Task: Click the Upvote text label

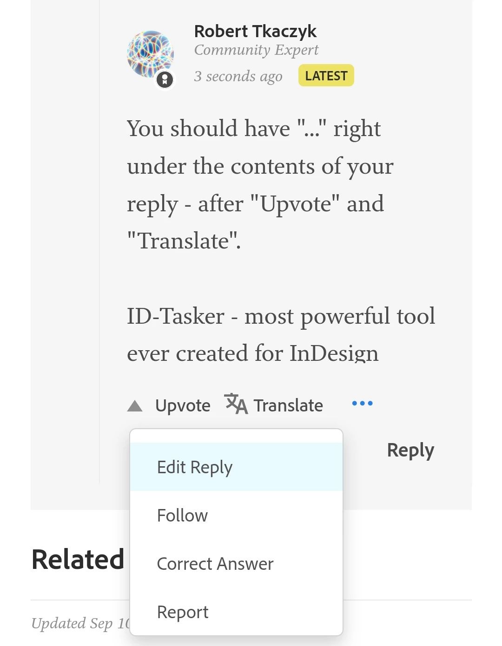Action: 183,406
